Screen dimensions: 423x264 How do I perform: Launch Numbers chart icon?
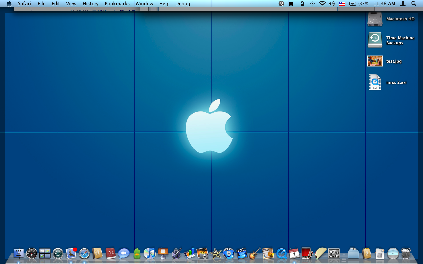point(189,253)
